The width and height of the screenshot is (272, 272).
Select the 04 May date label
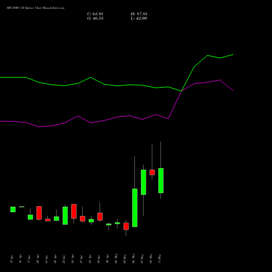[x=116, y=258]
